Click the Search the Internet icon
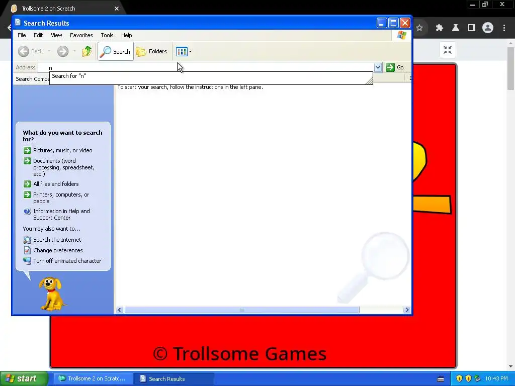The height and width of the screenshot is (386, 515). tap(27, 240)
